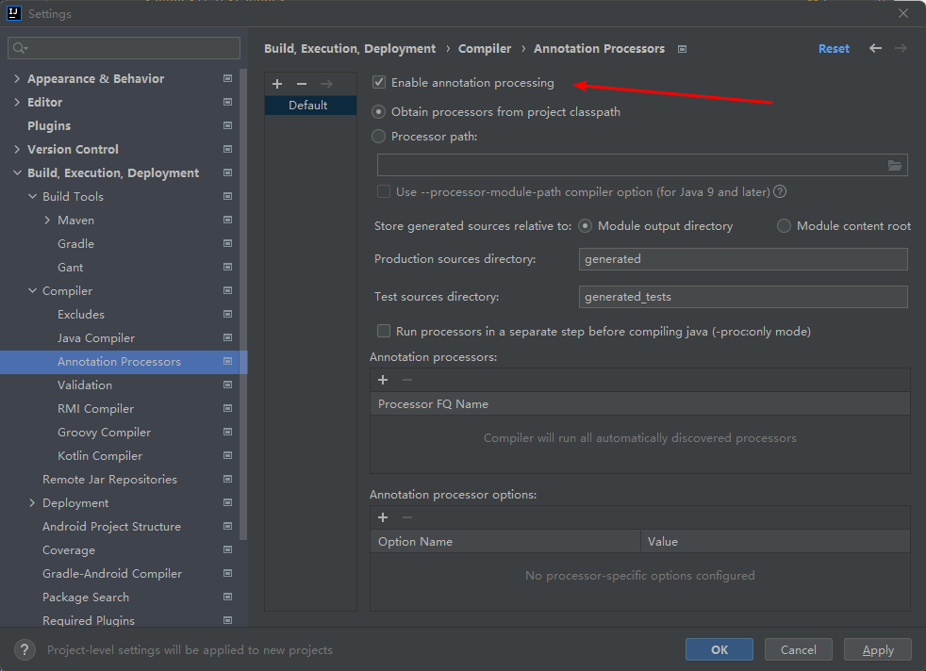Screen dimensions: 926x671
Task: Click the back arrow next to Reset
Action: pyautogui.click(x=876, y=48)
